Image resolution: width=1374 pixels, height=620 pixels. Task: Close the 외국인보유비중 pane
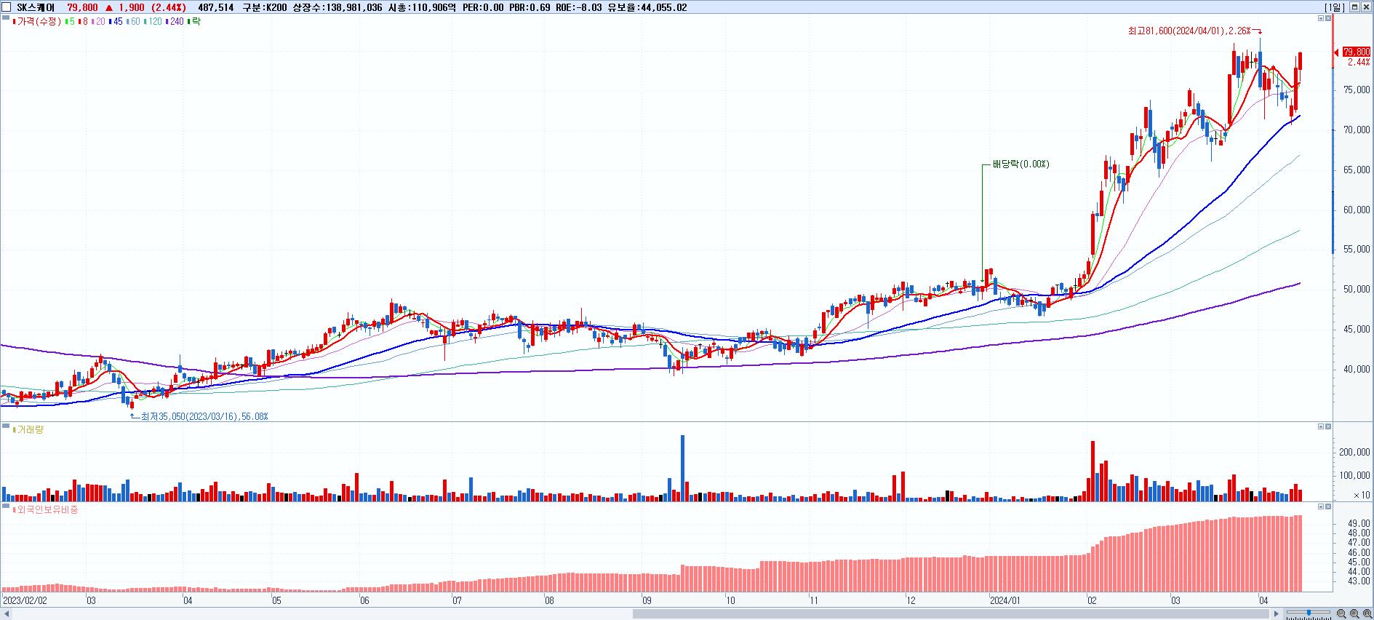[x=1328, y=506]
